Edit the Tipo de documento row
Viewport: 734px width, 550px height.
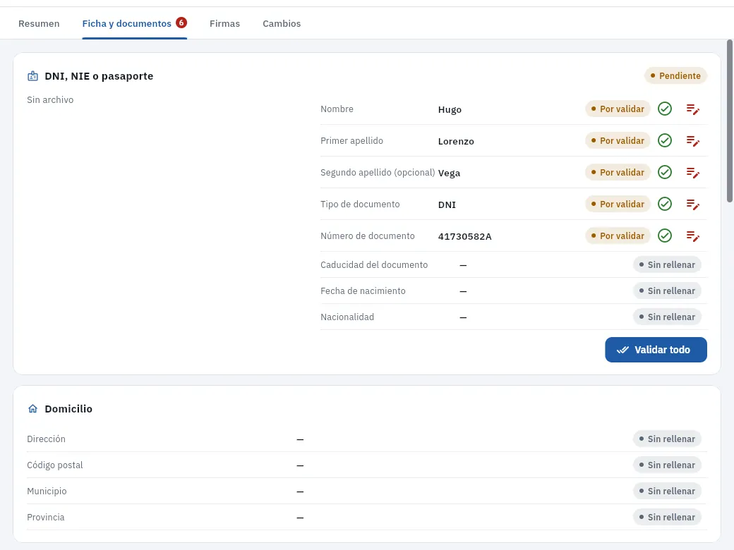tap(693, 204)
